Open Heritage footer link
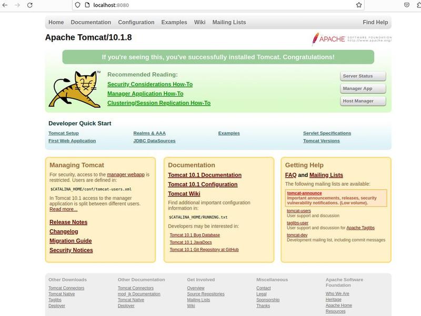 pos(333,300)
